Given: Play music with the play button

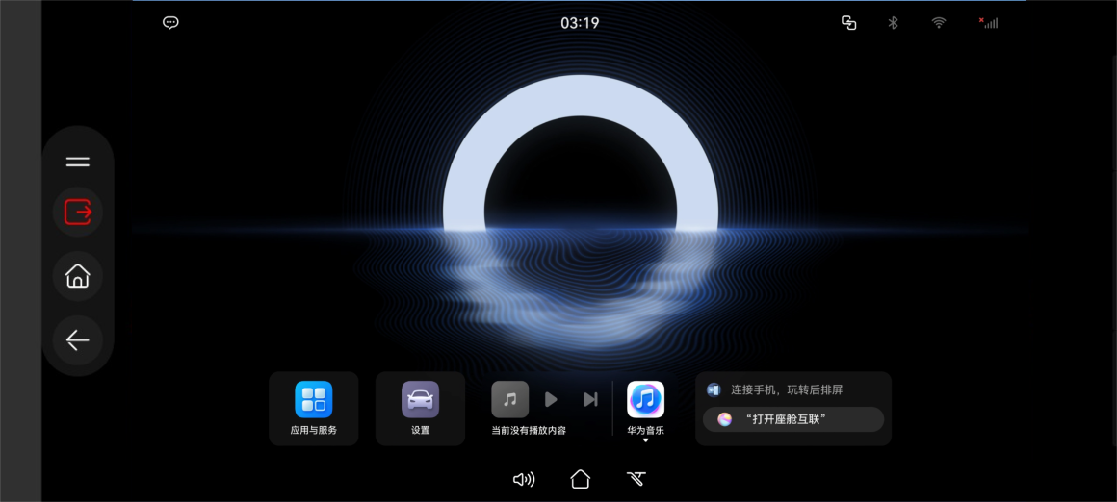Looking at the screenshot, I should pos(551,399).
